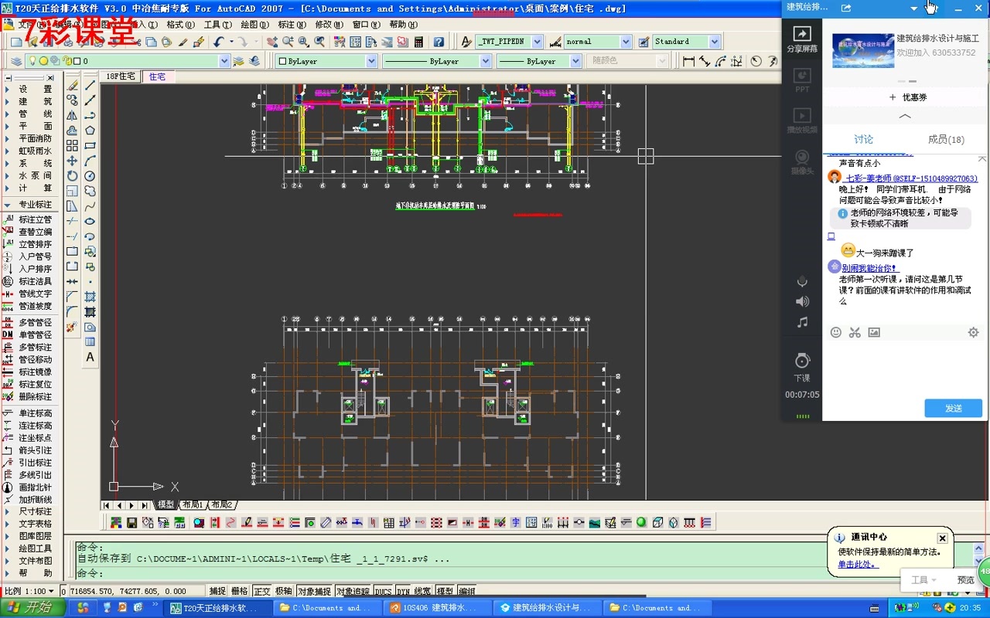This screenshot has height=618, width=990.
Task: Switch to the 18F住宅 drawing tab
Action: coord(121,76)
